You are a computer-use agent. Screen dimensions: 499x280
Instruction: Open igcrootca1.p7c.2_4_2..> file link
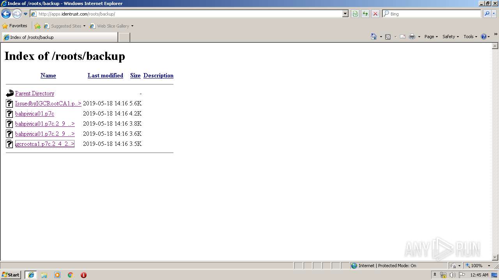click(45, 144)
